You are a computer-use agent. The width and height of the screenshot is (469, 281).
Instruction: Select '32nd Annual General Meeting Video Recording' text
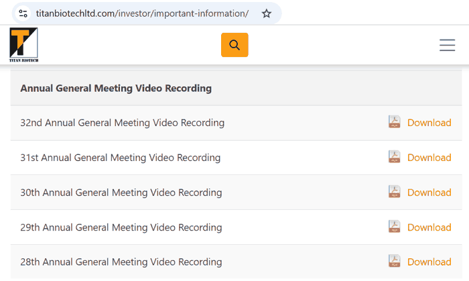pos(123,123)
